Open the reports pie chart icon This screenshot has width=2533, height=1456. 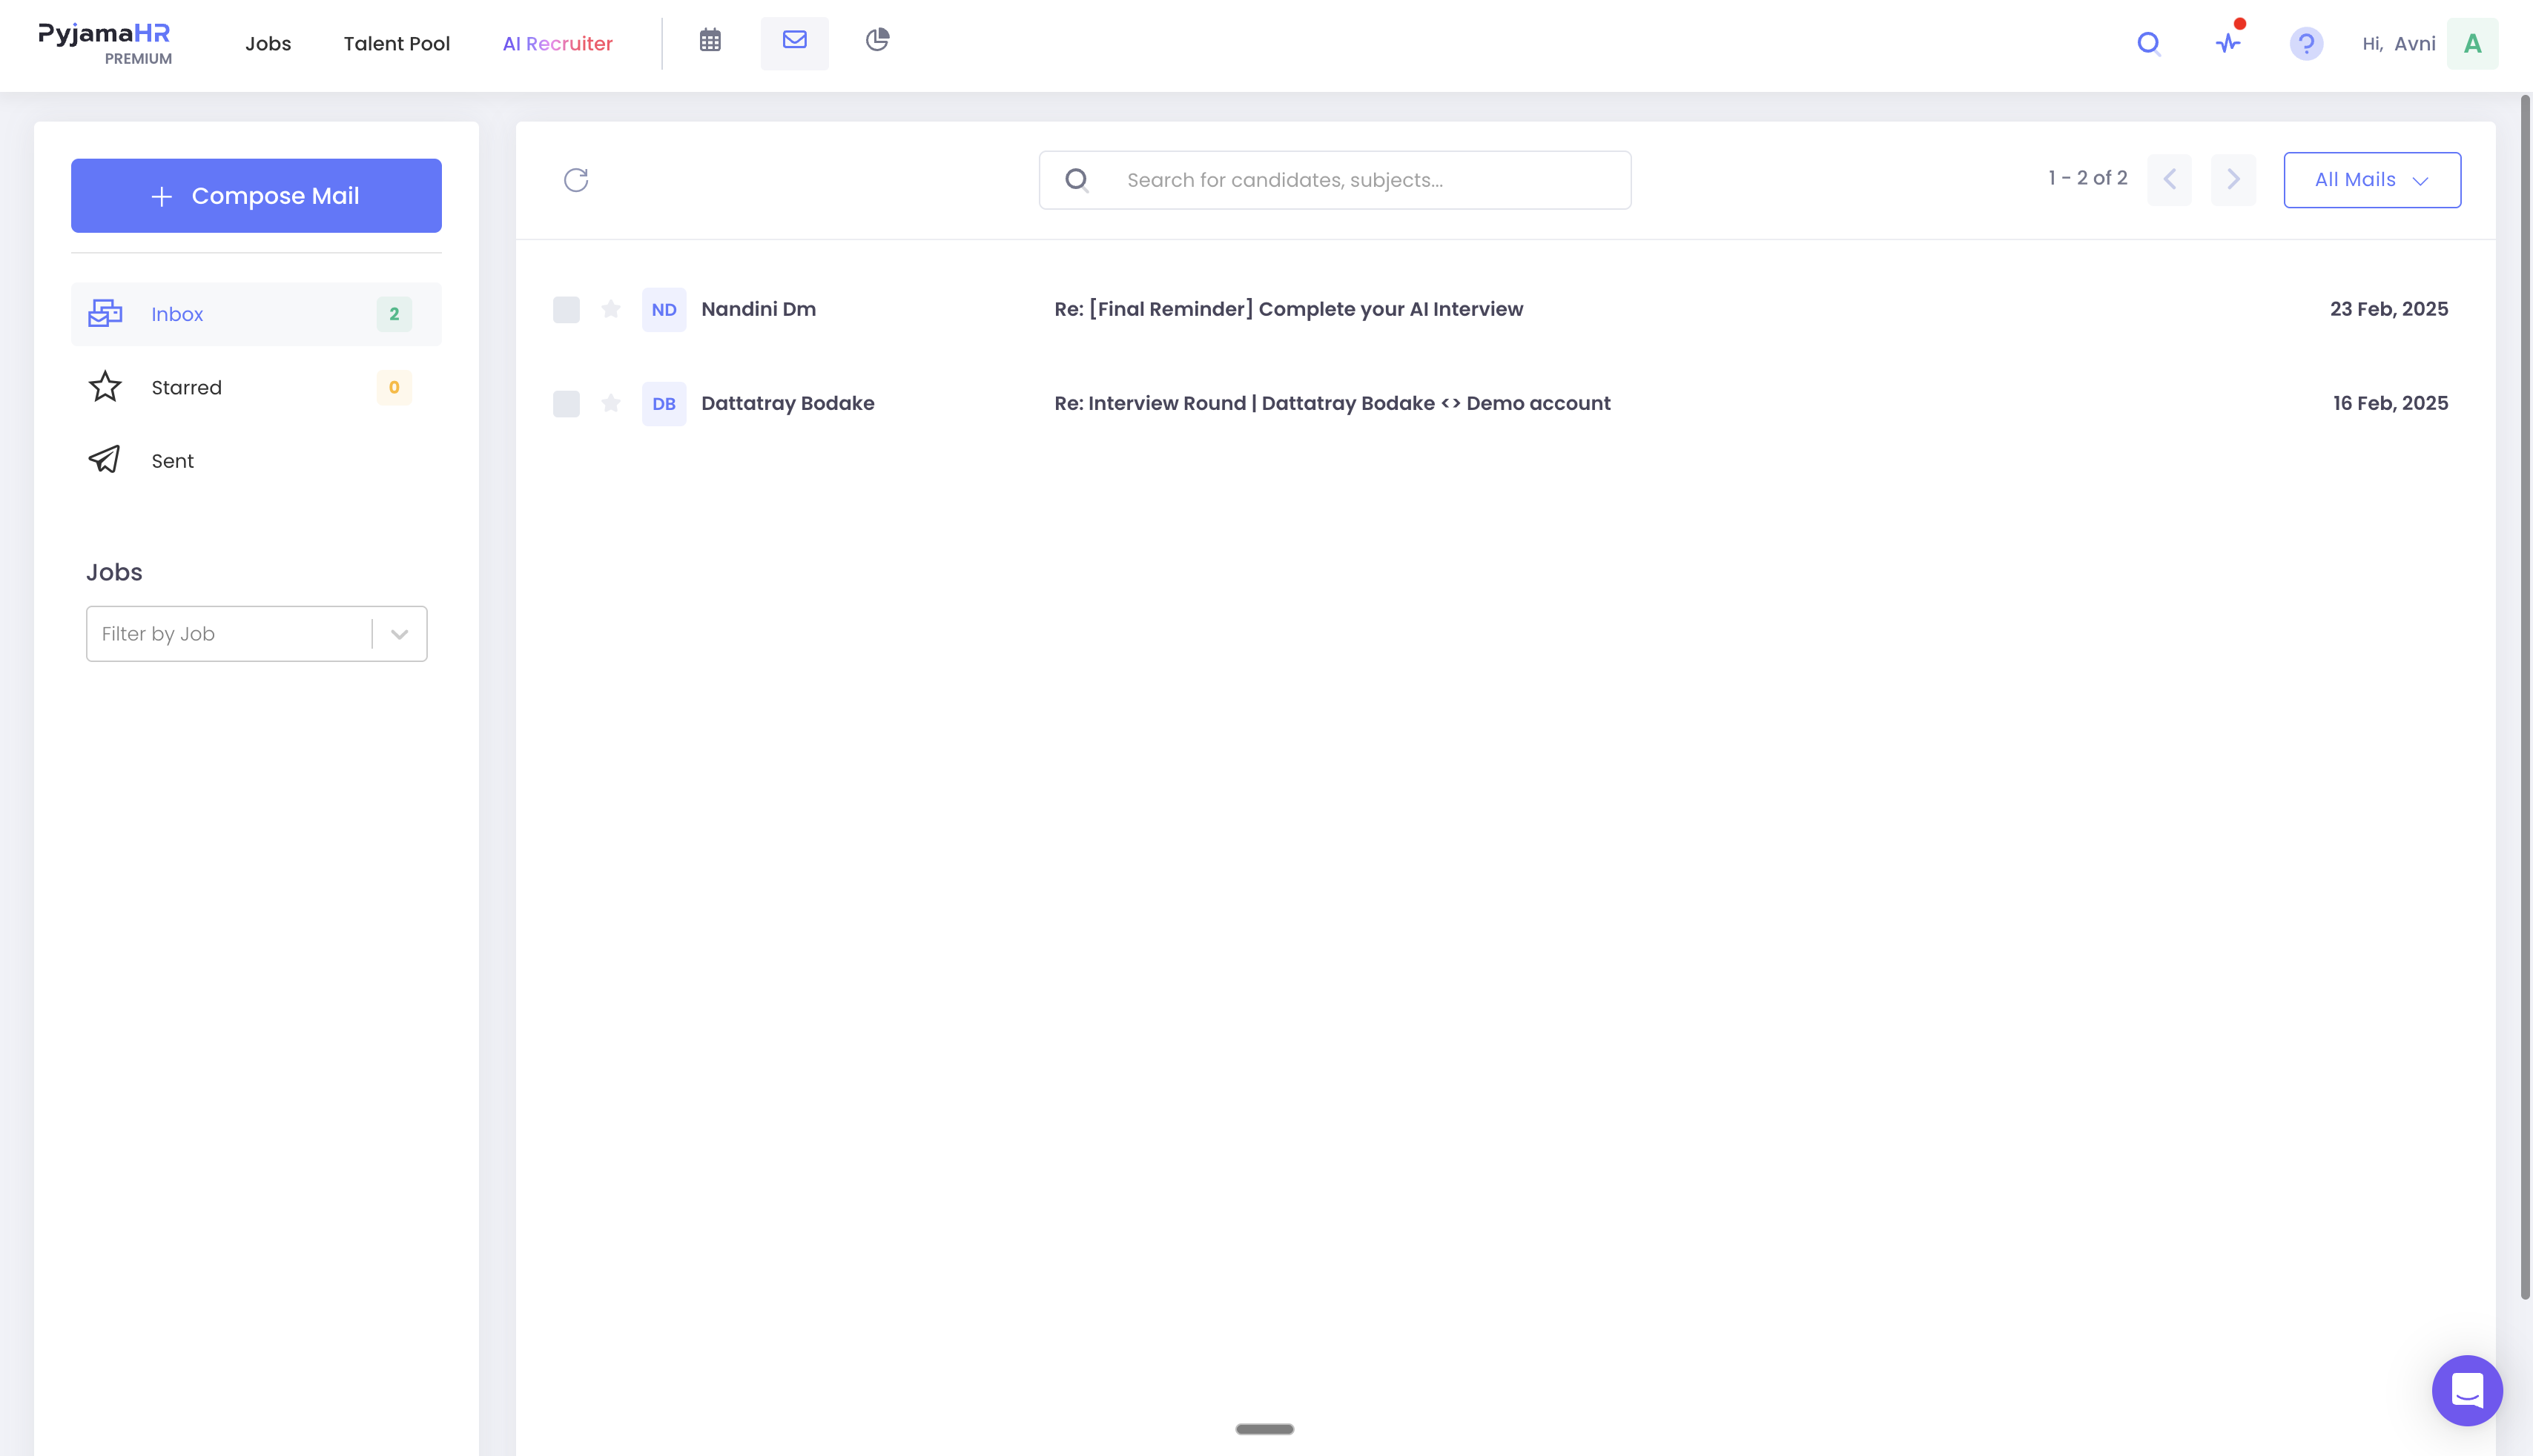877,40
